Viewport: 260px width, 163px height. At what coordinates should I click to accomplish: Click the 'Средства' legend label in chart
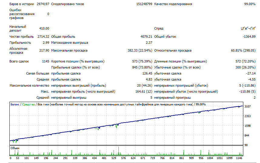tap(28, 104)
